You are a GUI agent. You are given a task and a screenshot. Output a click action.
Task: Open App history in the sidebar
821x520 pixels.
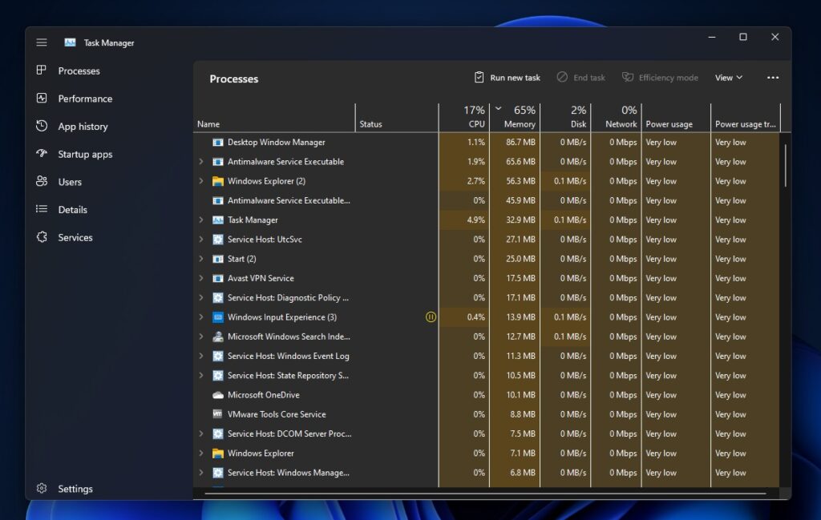click(x=85, y=126)
